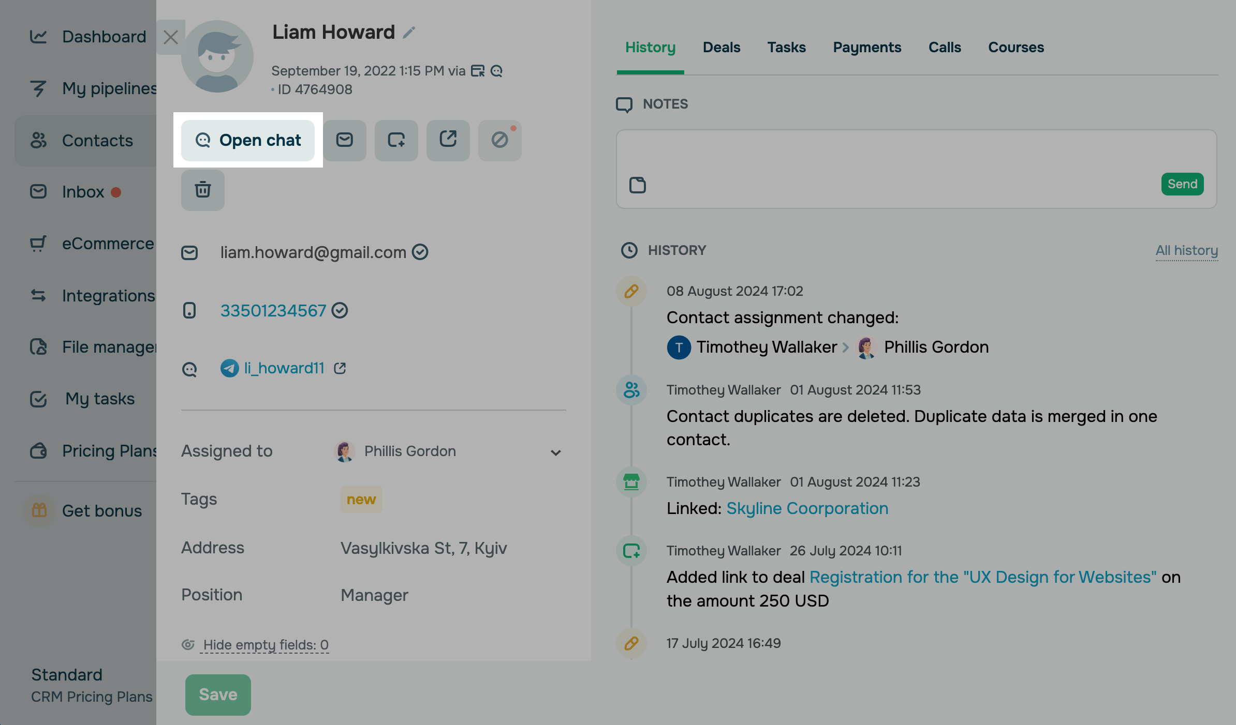The height and width of the screenshot is (725, 1236).
Task: Open Telegram handle li_howard11
Action: (x=284, y=368)
